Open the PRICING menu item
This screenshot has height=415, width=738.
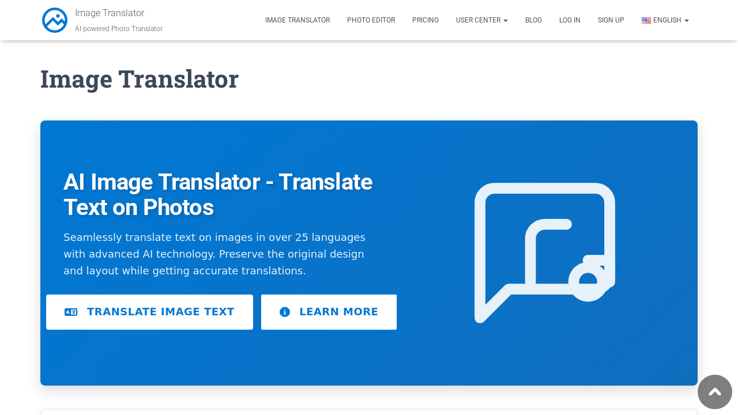[x=426, y=19]
